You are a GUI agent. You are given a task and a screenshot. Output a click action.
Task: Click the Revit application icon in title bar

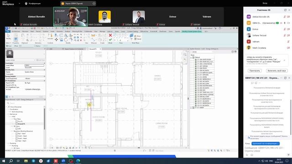point(6,28)
